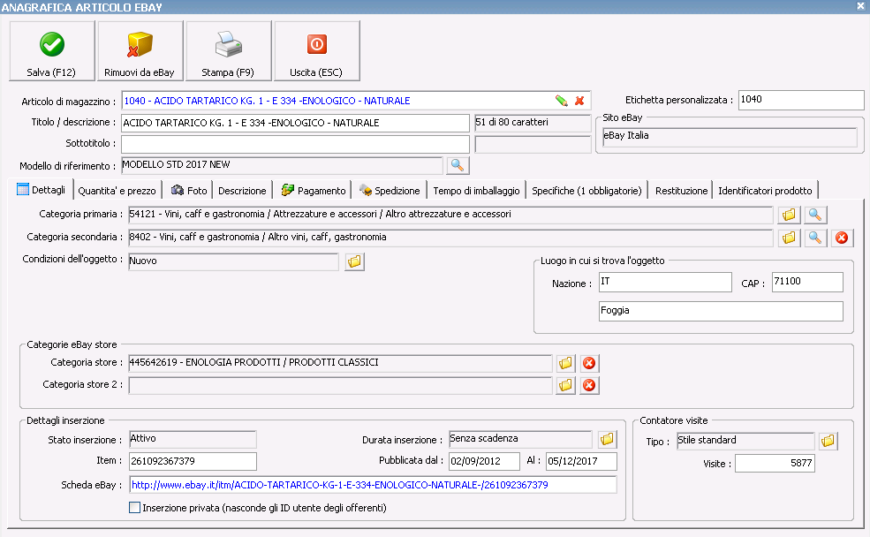Click Articolo di magazzino linked value
This screenshot has width=870, height=537.
click(x=267, y=101)
